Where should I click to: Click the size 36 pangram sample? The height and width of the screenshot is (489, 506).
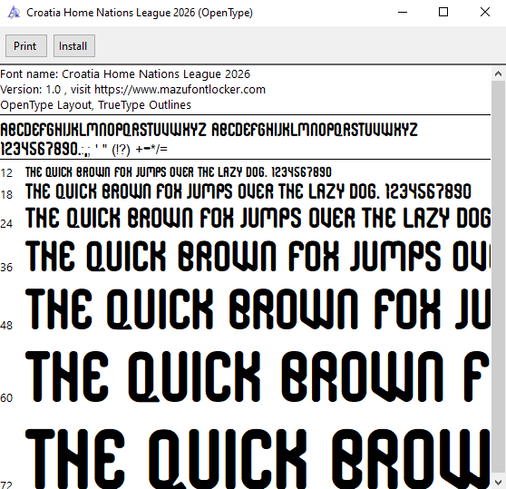tap(258, 256)
